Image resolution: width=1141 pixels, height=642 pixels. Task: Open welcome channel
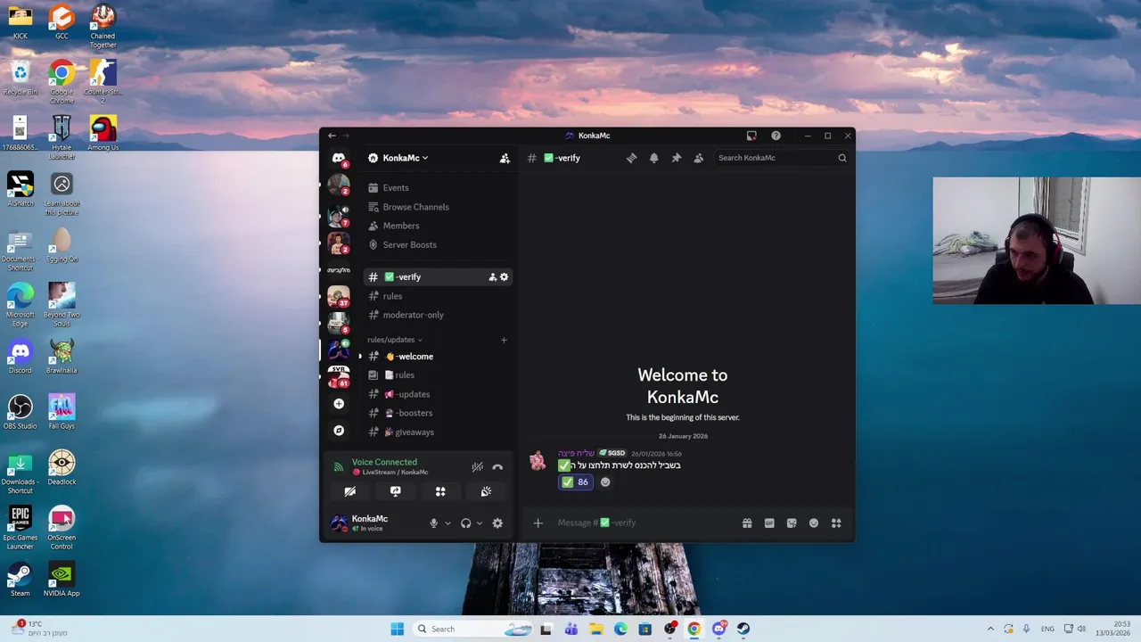(x=437, y=357)
